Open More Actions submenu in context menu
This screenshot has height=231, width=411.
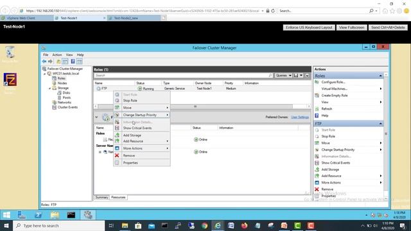(142, 148)
